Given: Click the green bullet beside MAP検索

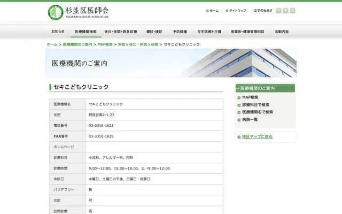Looking at the screenshot, I should 239,97.
